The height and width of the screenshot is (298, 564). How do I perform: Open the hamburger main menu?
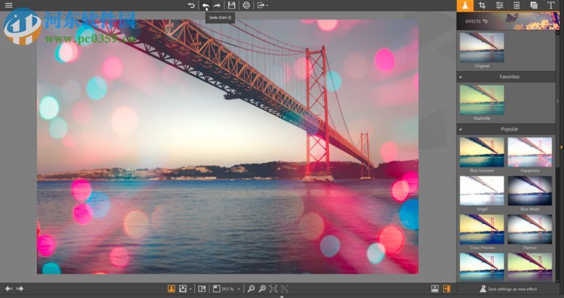click(x=9, y=5)
